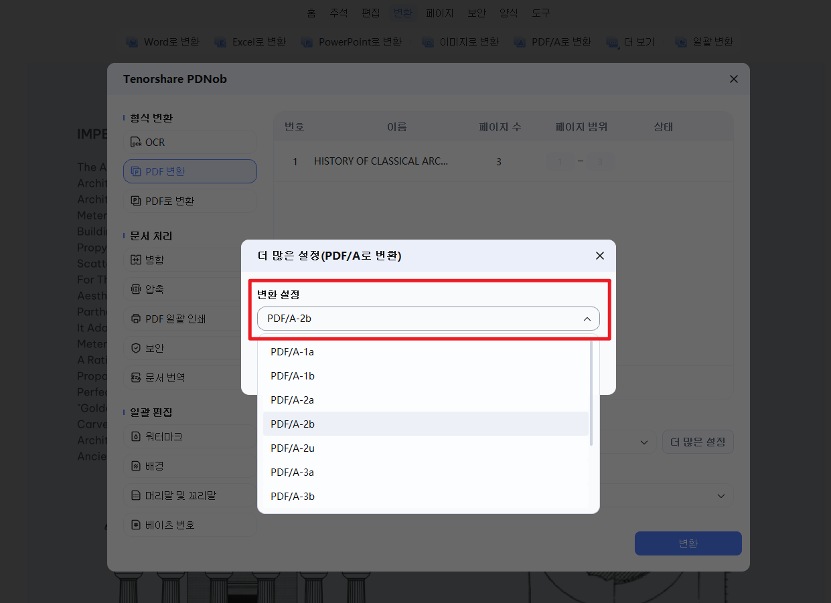Open the 홈 menu tab
Viewport: 831px width, 603px height.
(x=311, y=13)
